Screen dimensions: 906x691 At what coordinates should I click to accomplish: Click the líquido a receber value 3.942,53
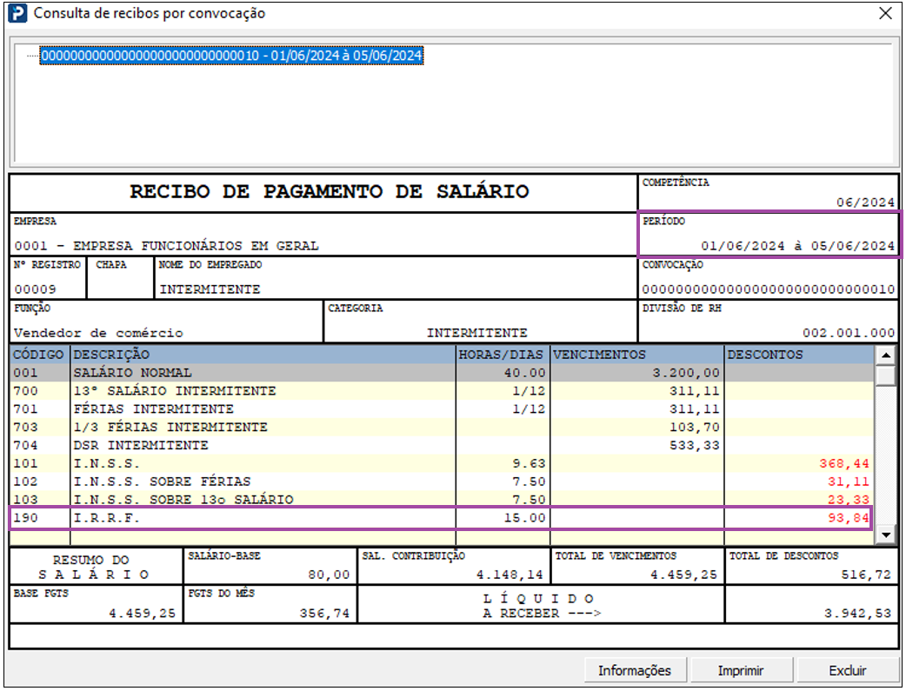pos(857,613)
